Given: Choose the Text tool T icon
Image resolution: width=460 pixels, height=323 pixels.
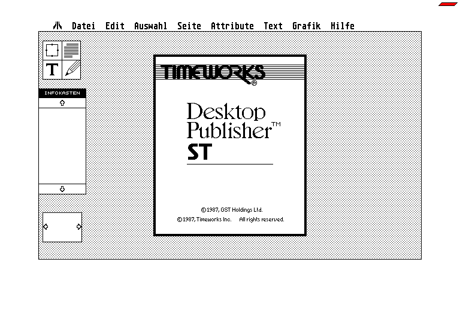Looking at the screenshot, I should coord(52,70).
